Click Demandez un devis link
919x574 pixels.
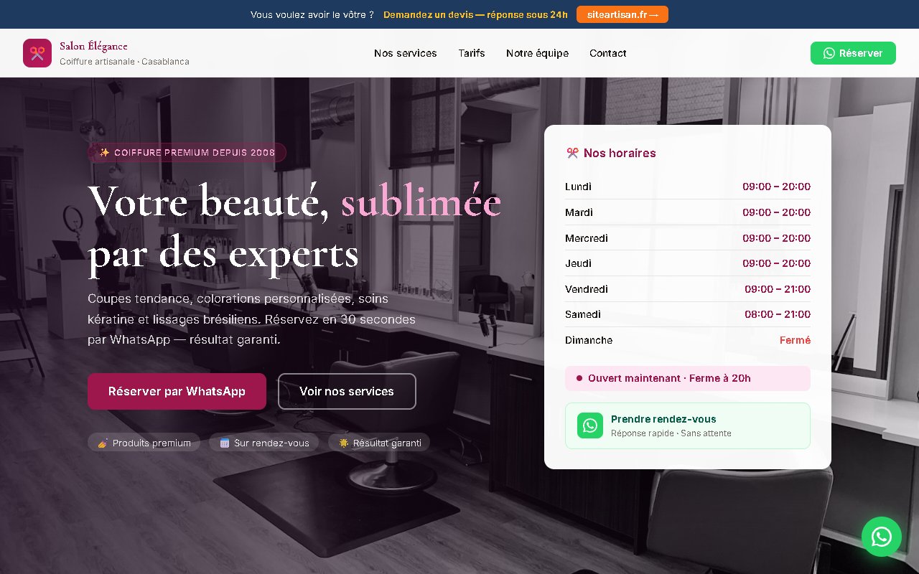point(475,14)
